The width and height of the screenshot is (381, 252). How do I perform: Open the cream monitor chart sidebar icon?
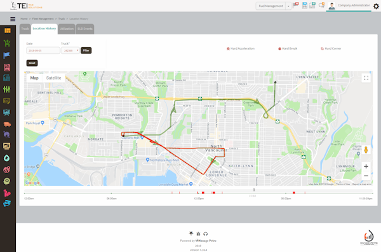tap(7, 146)
